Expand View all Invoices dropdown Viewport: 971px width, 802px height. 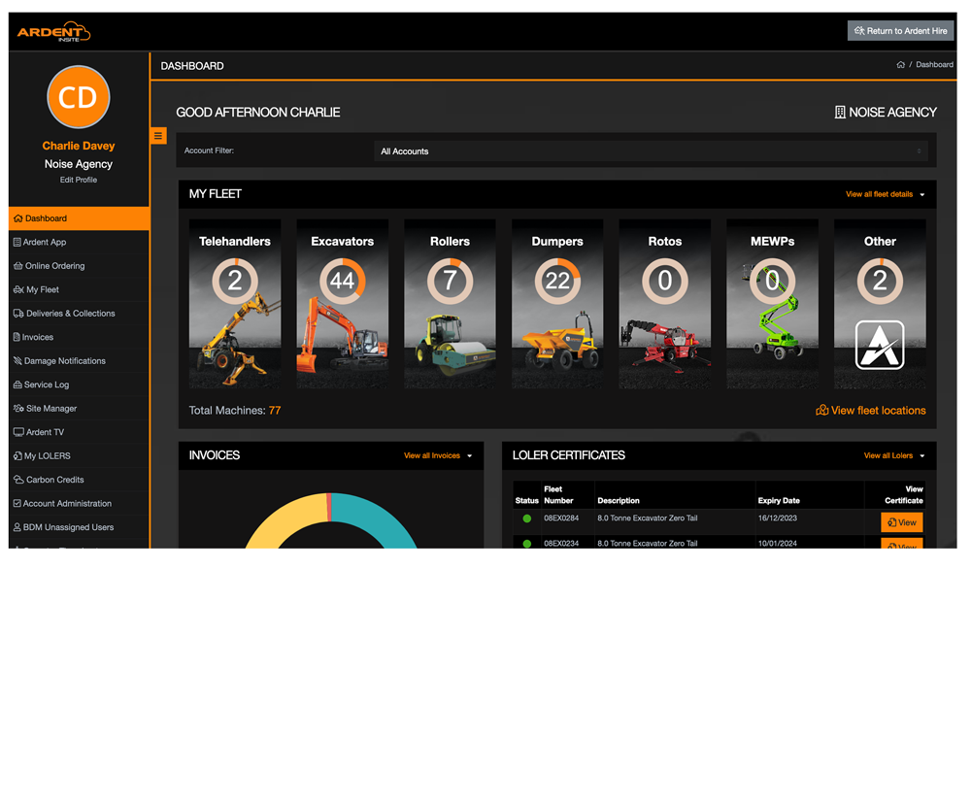[438, 455]
